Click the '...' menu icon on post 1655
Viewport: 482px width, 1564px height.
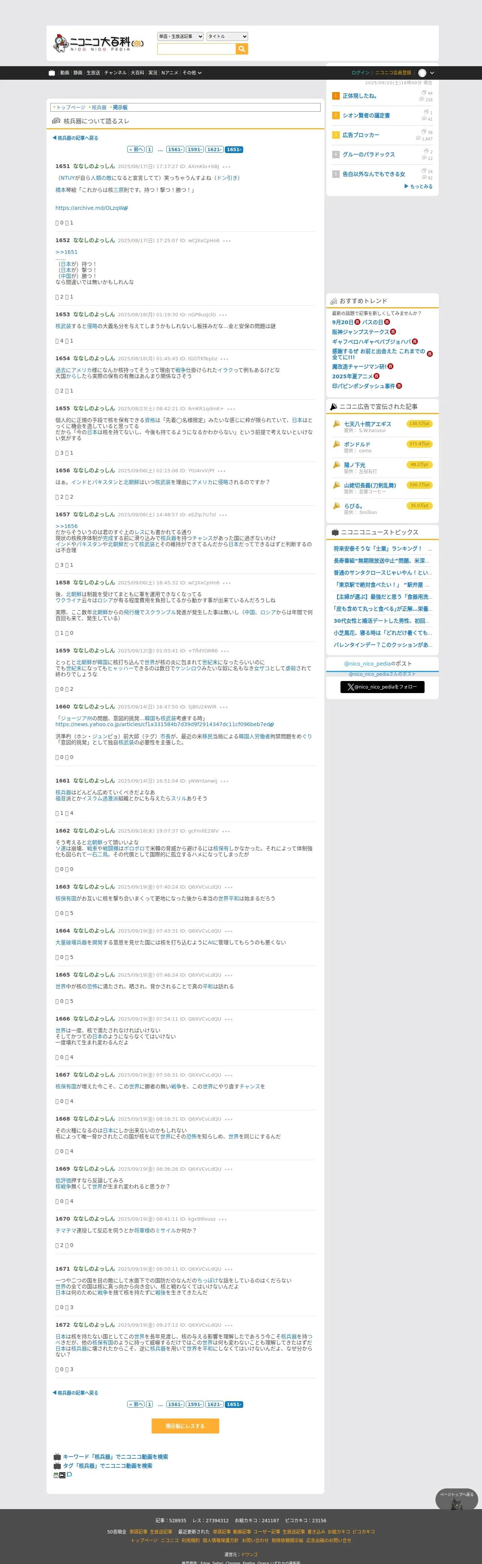pos(231,409)
